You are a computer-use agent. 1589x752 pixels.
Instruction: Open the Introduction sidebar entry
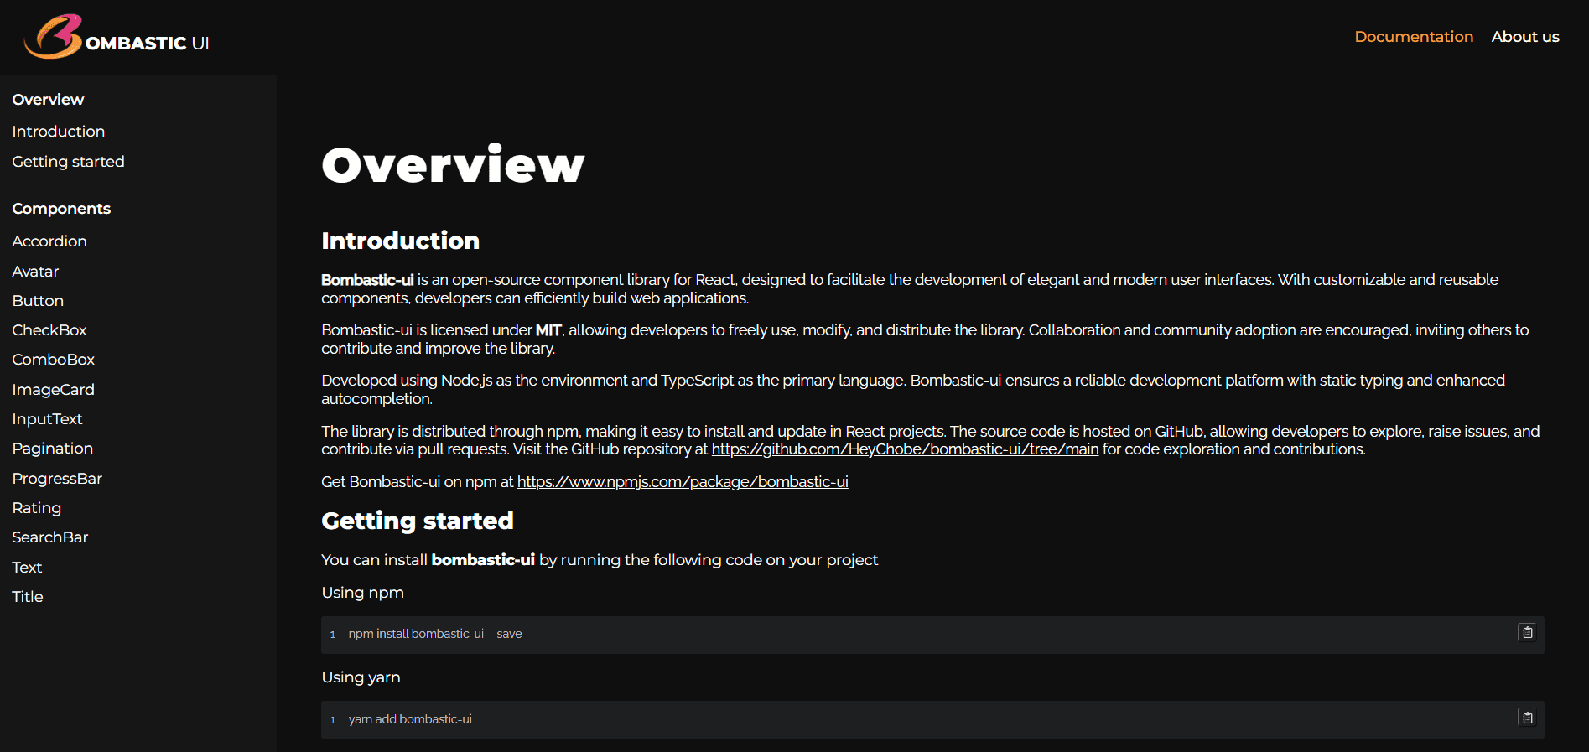pos(58,131)
